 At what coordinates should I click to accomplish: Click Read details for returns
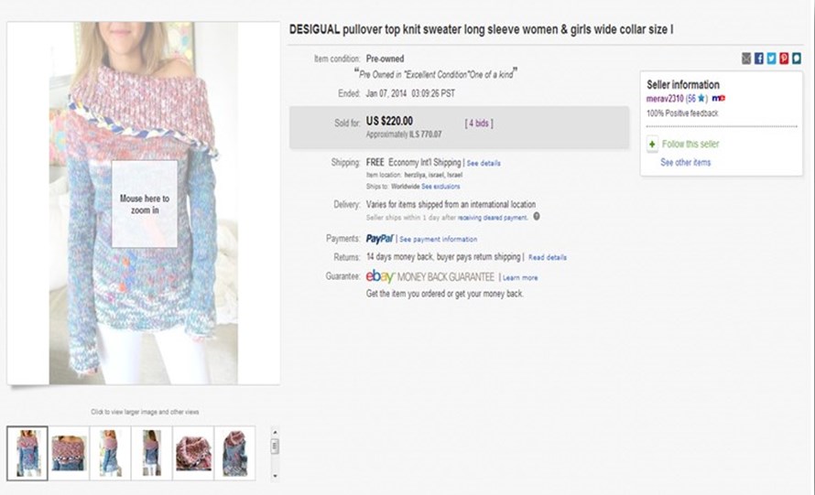tap(548, 258)
